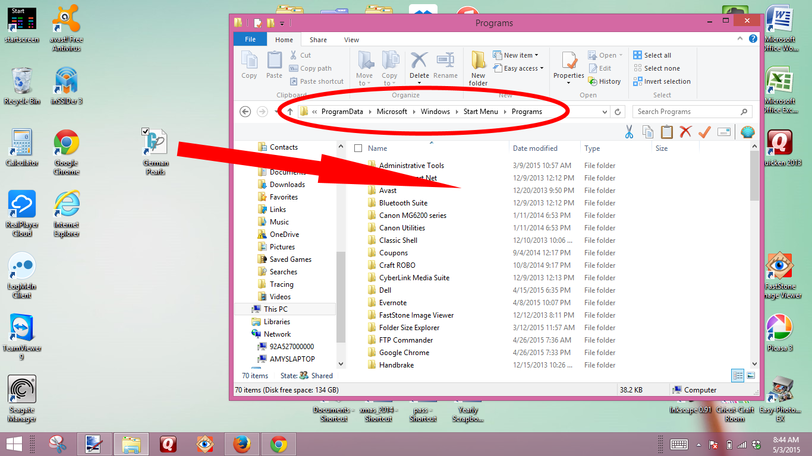The width and height of the screenshot is (812, 456).
Task: Click the History icon in the Open group
Action: pyautogui.click(x=593, y=81)
